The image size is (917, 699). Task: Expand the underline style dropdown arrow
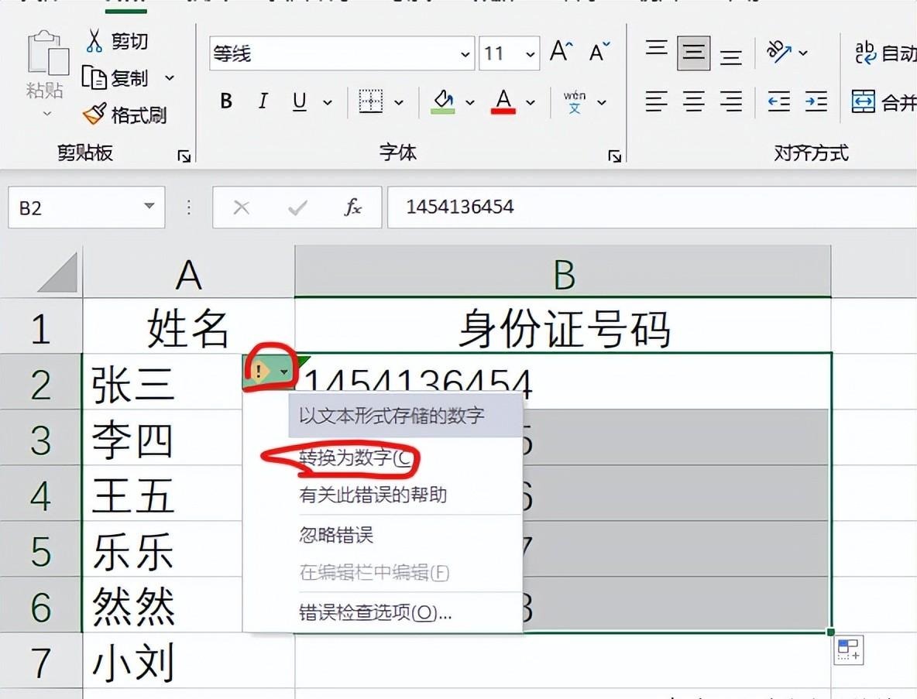pos(328,103)
